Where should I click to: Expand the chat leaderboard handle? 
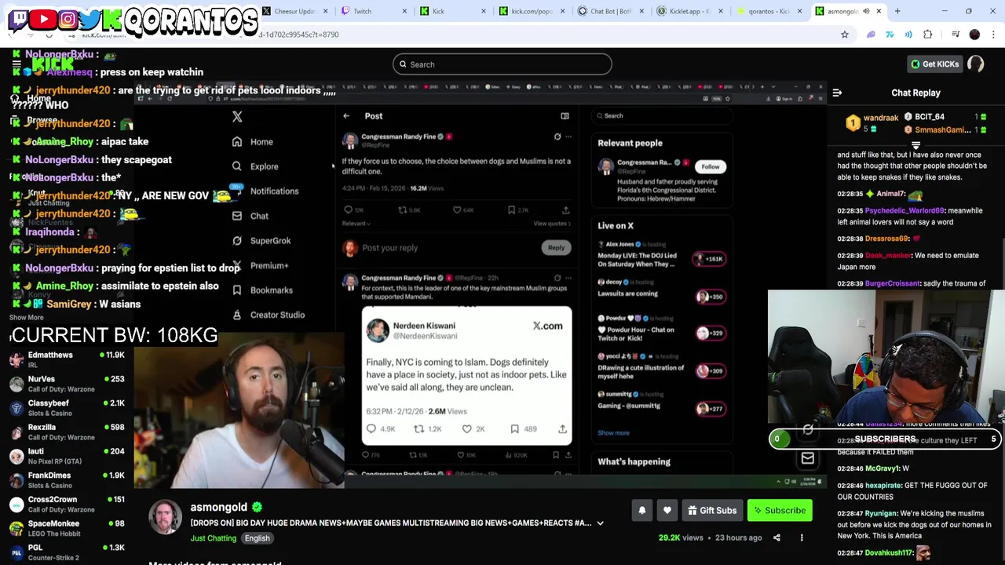coord(915,146)
